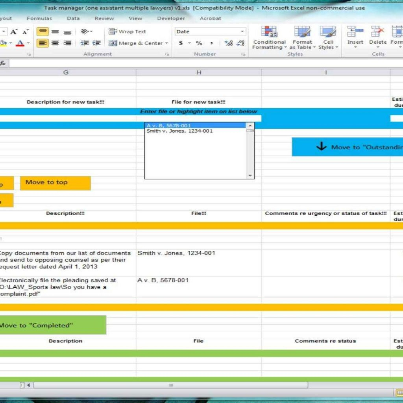Toggle center horizontal alignment
The height and width of the screenshot is (403, 403).
coord(55,43)
